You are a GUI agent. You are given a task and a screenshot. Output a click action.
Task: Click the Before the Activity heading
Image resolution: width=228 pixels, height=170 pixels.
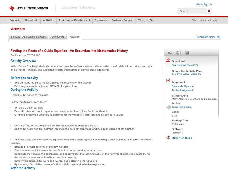24,78
